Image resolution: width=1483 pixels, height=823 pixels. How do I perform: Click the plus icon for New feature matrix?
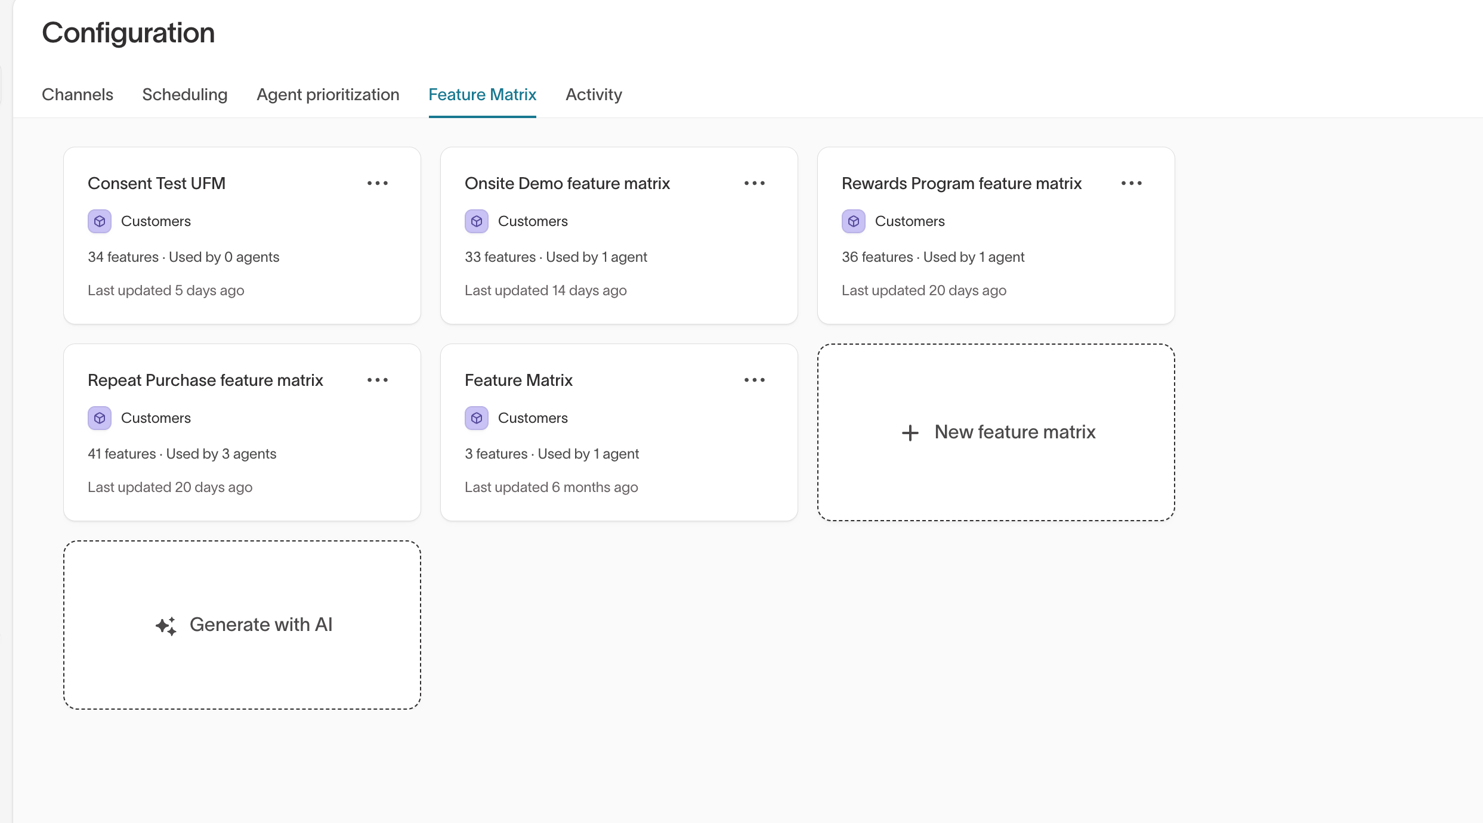tap(910, 432)
